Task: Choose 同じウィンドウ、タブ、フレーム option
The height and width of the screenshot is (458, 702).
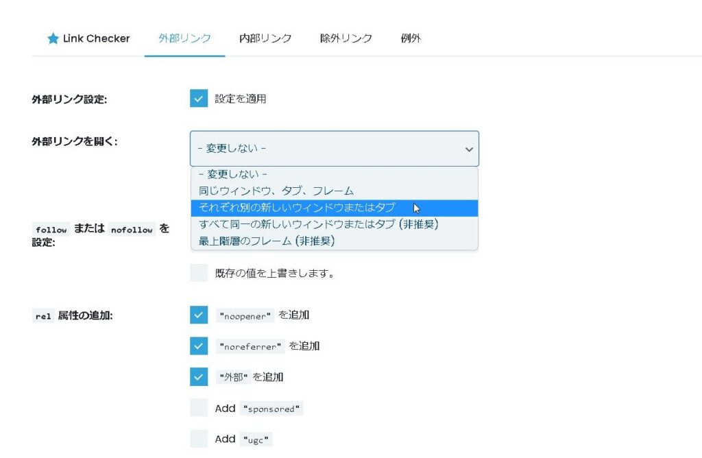Action: coord(276,191)
